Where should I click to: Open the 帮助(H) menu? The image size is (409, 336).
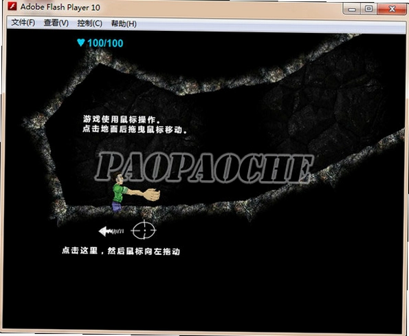pyautogui.click(x=124, y=23)
